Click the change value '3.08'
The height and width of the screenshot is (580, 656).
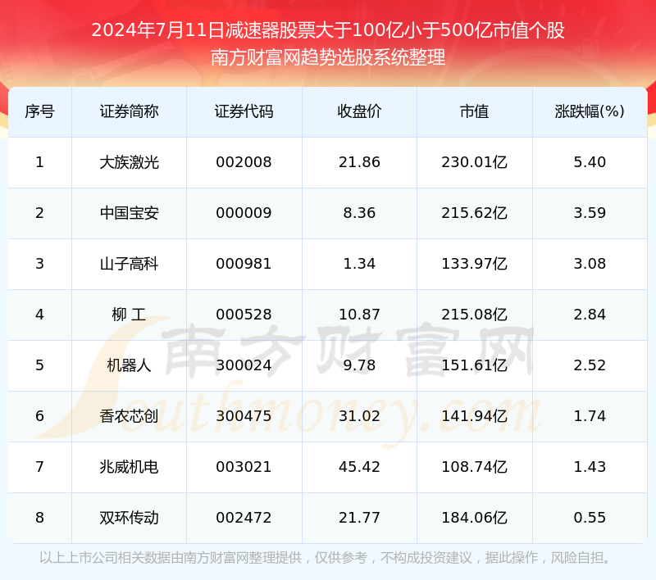tap(590, 264)
